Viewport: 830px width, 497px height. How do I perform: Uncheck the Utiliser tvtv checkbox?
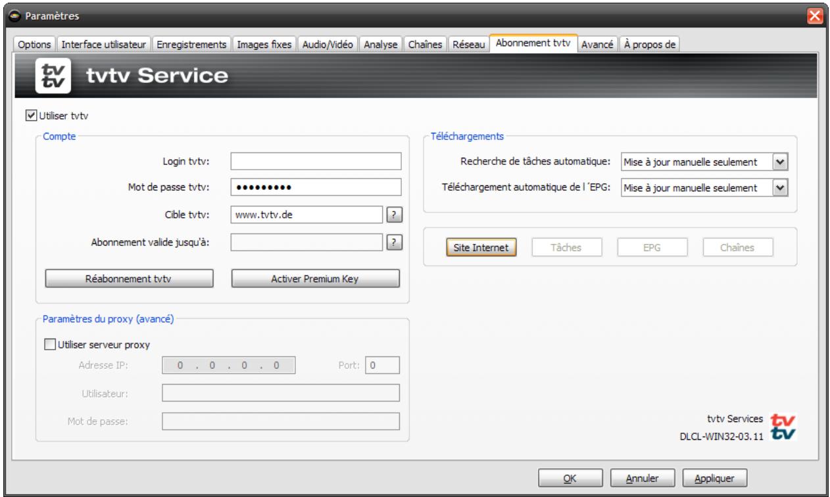[x=30, y=116]
